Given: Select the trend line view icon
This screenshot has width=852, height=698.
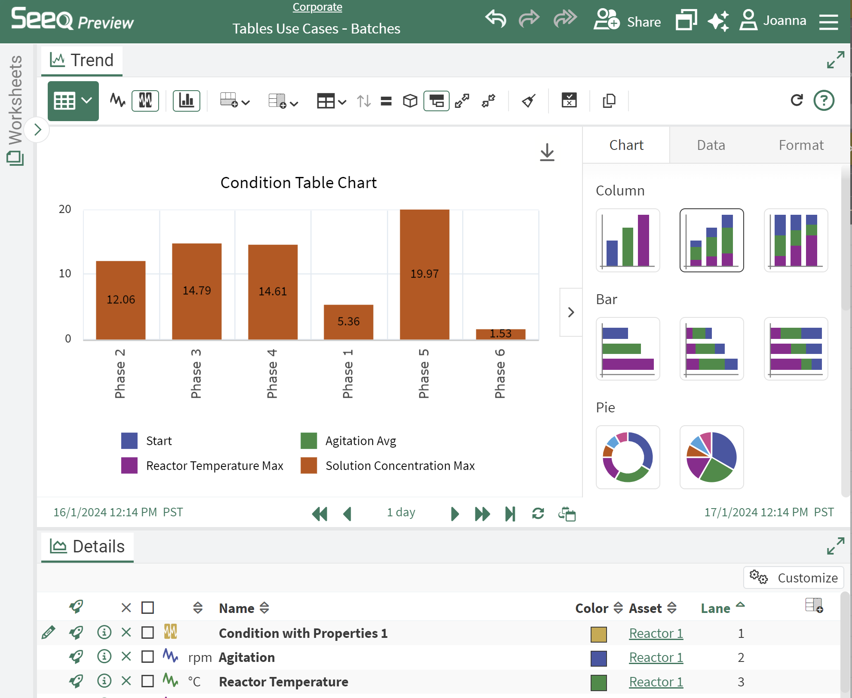Looking at the screenshot, I should (117, 101).
